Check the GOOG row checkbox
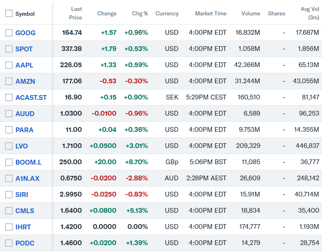 [x=9, y=33]
